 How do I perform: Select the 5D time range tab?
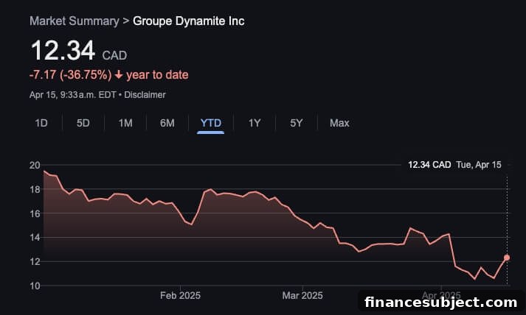[83, 123]
